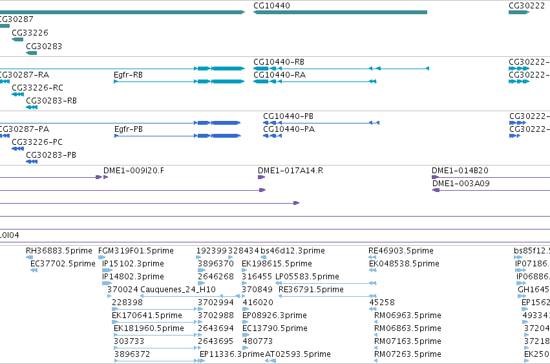This screenshot has height=364, width=550.
Task: Click the CG33226-RC transcript arrows
Action: tap(18, 94)
